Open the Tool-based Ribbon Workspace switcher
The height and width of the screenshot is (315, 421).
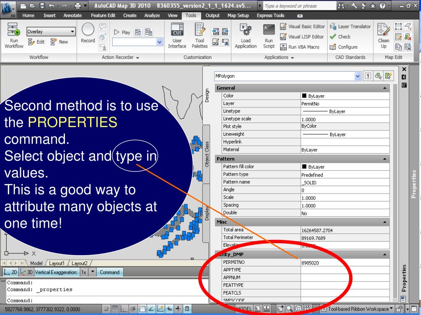coord(358,309)
